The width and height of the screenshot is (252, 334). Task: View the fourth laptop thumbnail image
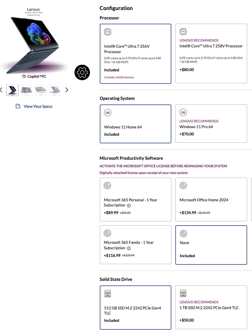point(55,90)
